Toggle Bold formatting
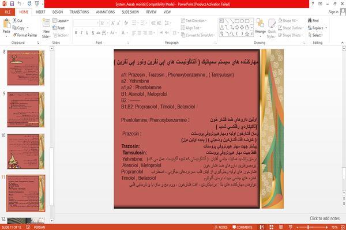 [x=76, y=33]
